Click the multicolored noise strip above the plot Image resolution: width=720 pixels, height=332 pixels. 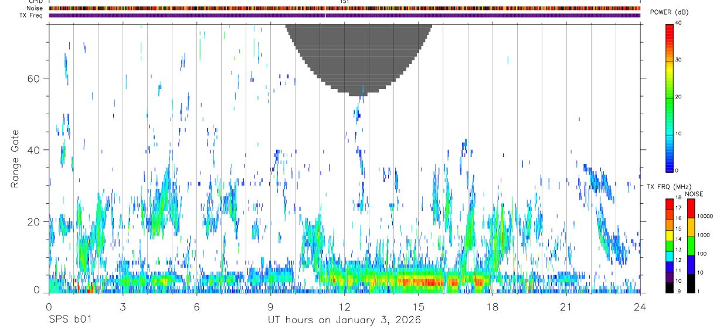point(344,8)
